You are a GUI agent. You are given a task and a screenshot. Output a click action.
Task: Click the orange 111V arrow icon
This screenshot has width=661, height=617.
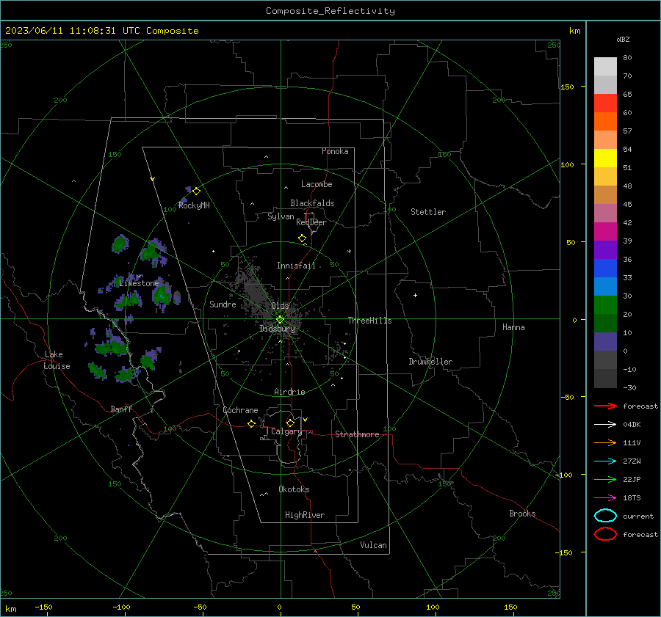click(605, 442)
